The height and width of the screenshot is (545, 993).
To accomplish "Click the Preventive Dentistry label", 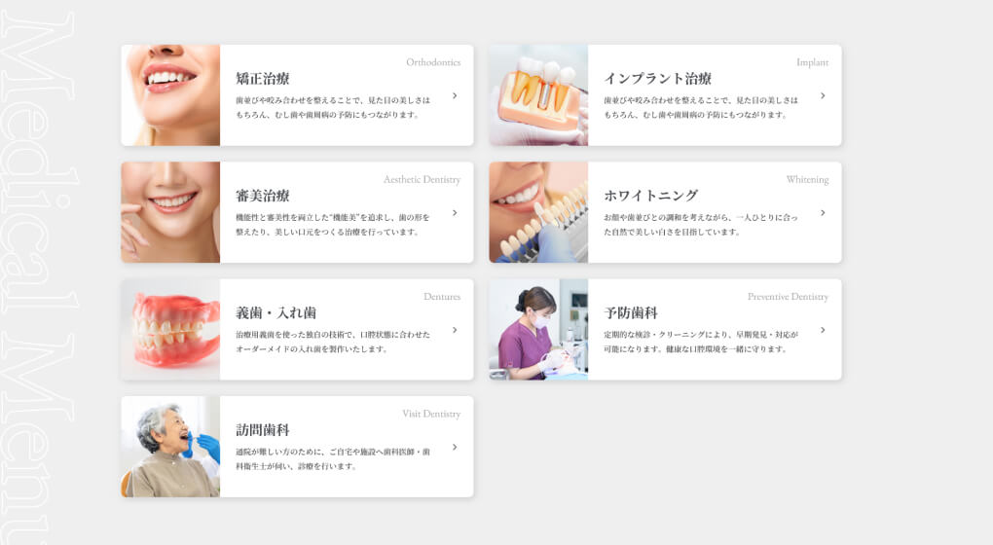I will click(x=788, y=296).
